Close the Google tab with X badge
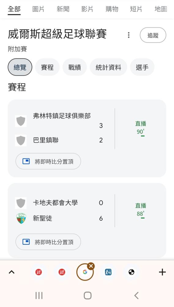This screenshot has width=174, height=307. point(91,266)
